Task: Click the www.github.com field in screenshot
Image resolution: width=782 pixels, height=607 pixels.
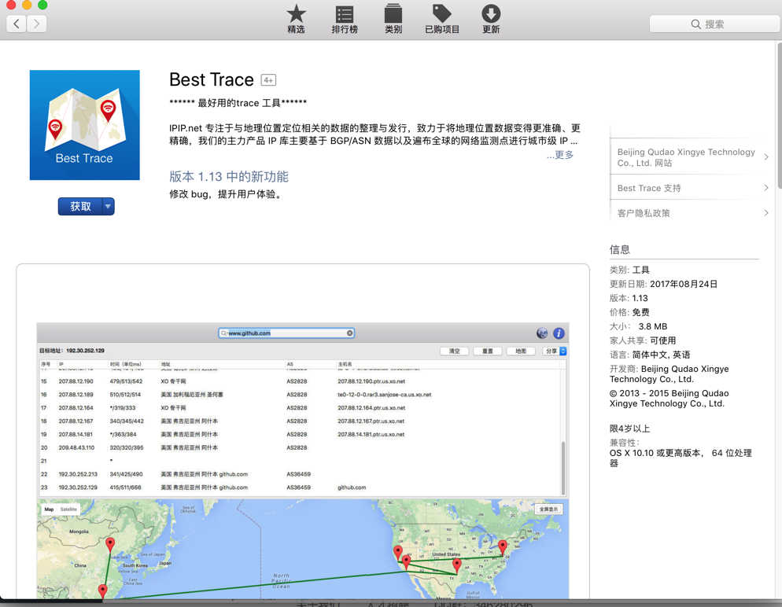Action: point(286,333)
